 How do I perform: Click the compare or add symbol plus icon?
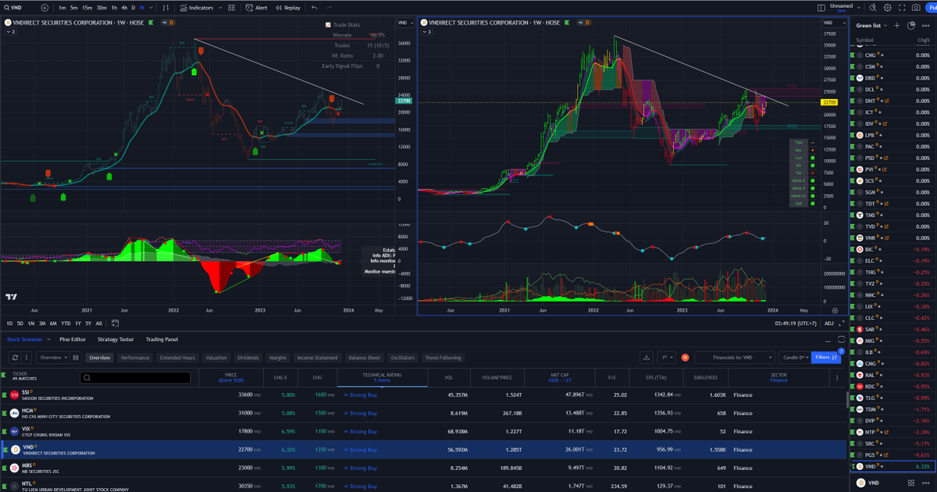[x=45, y=7]
